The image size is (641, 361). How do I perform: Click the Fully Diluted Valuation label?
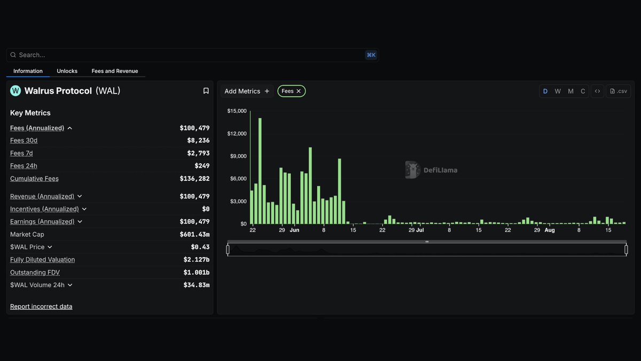click(43, 260)
